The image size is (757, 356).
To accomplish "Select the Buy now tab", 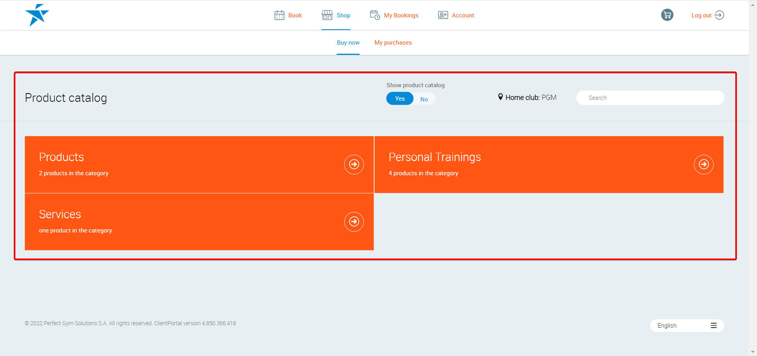I will pyautogui.click(x=348, y=43).
